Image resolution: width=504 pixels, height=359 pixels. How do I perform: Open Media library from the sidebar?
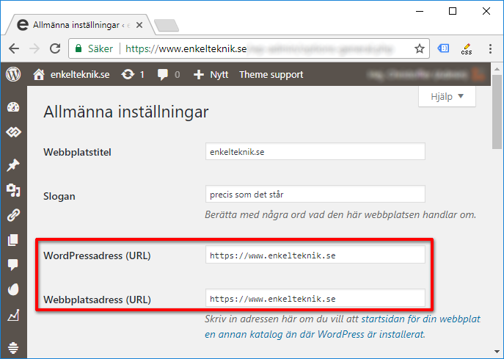13,191
